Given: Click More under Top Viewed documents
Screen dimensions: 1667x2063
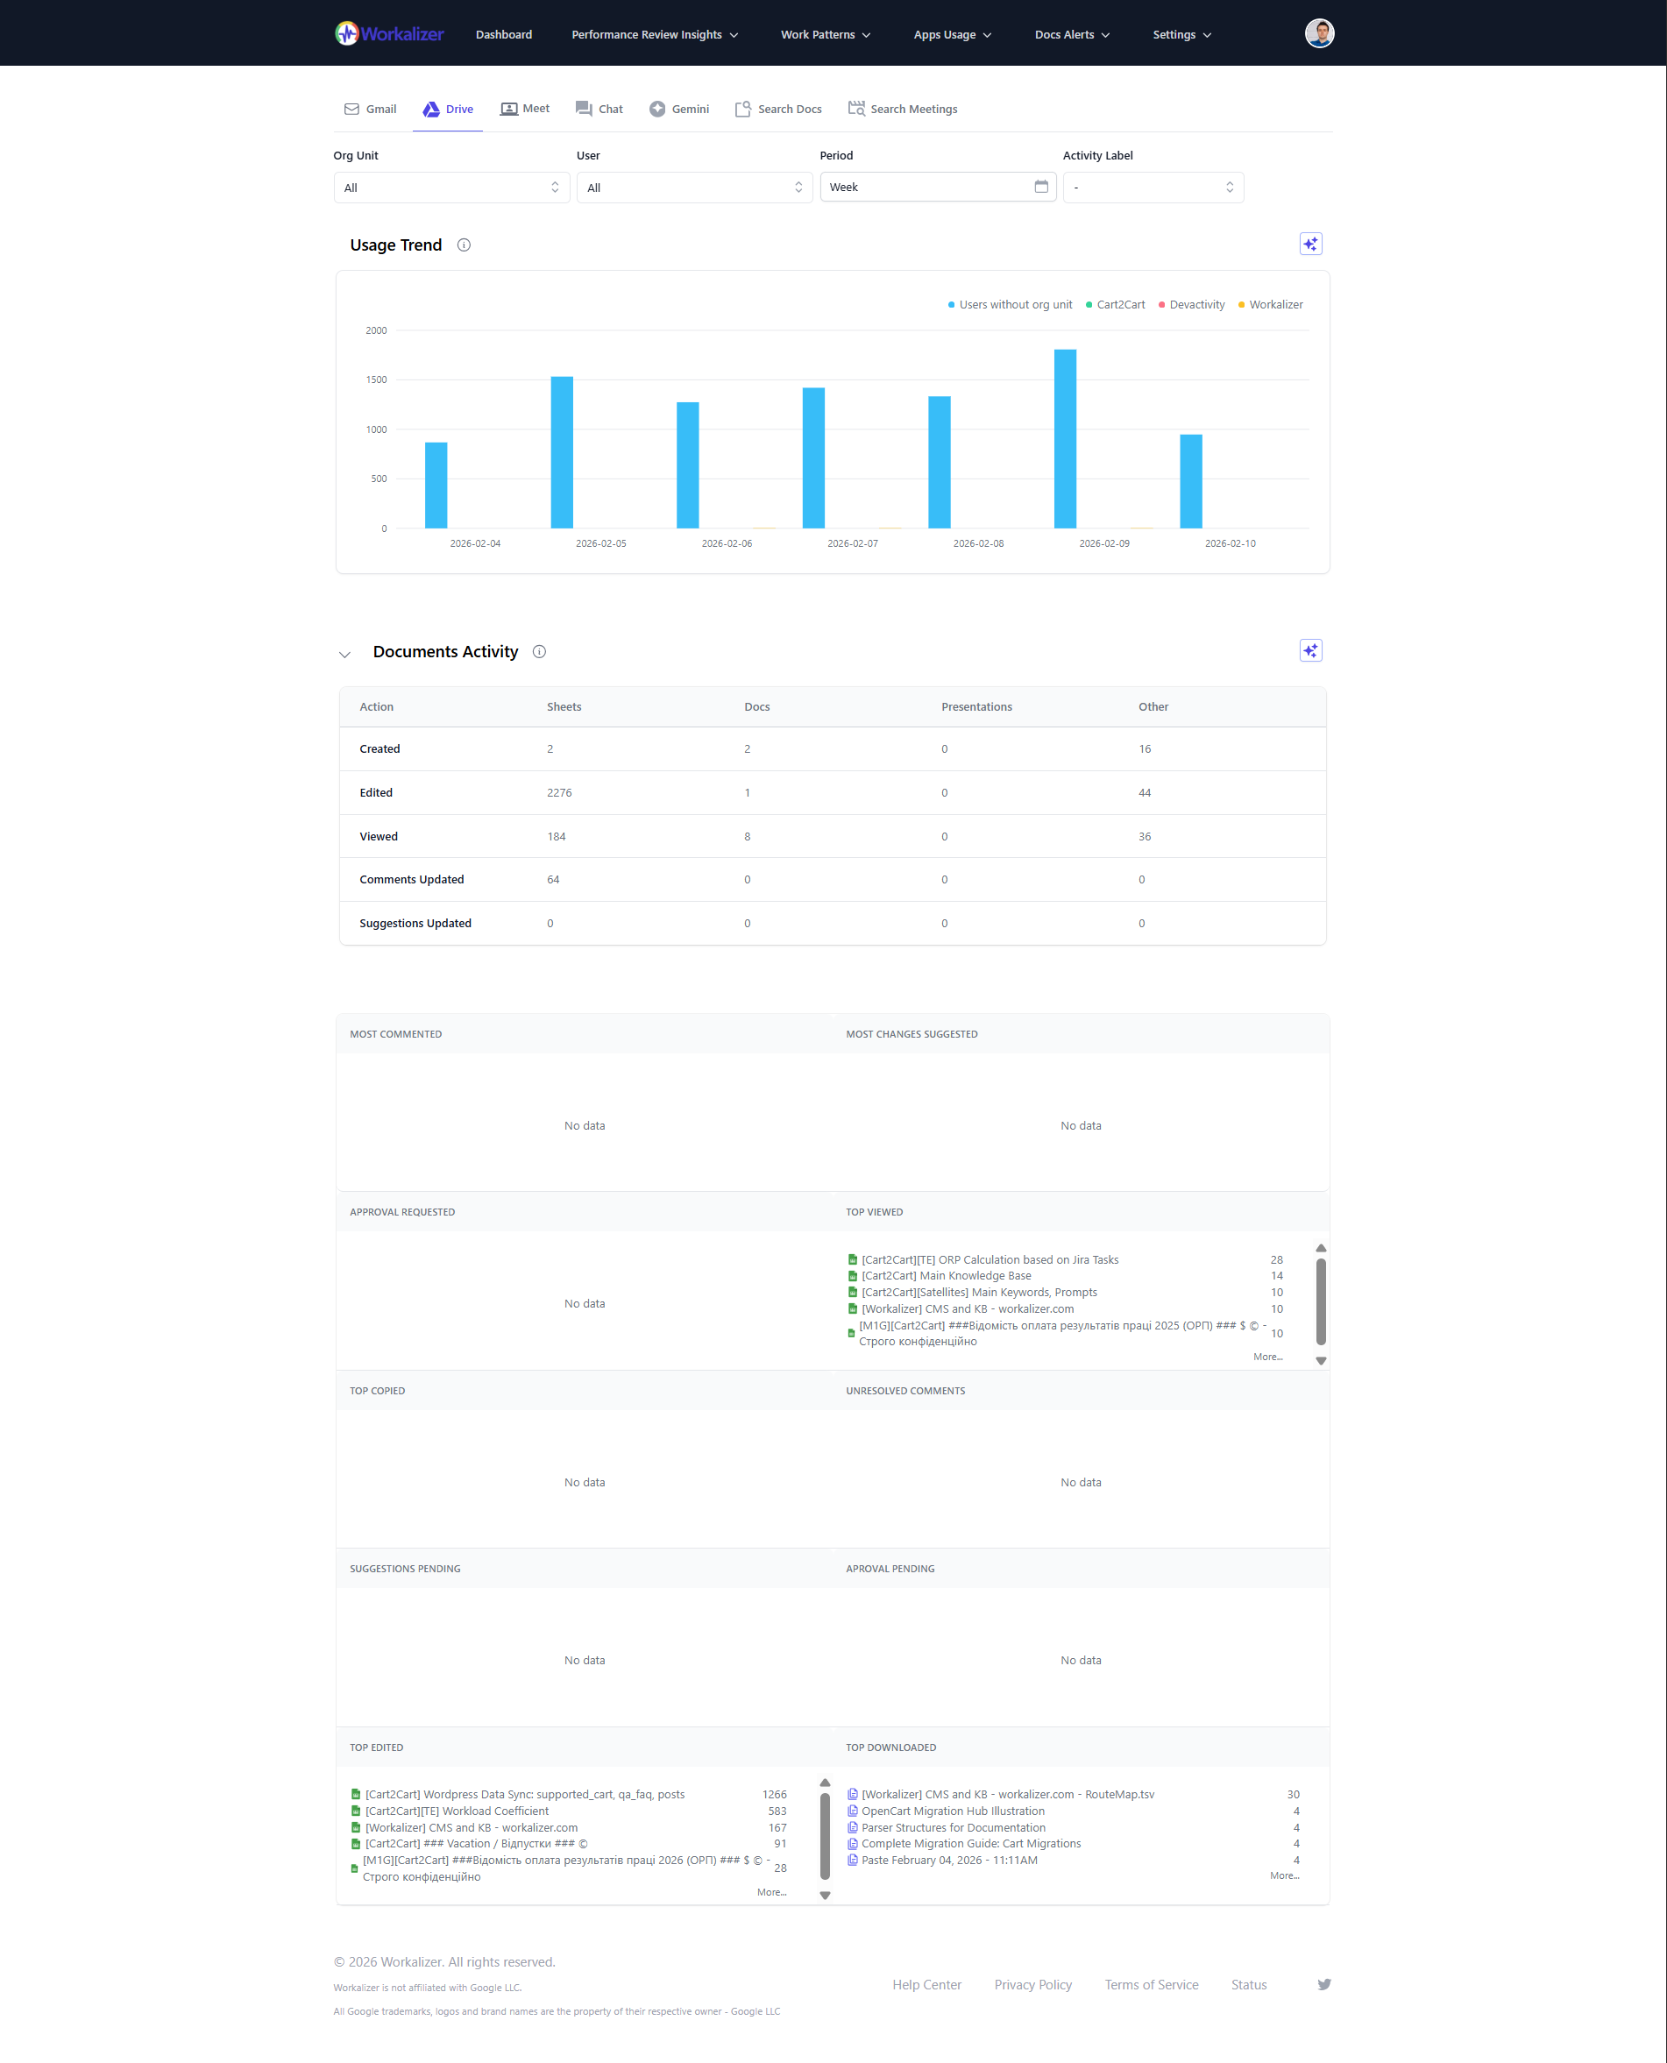Looking at the screenshot, I should pos(1267,1357).
